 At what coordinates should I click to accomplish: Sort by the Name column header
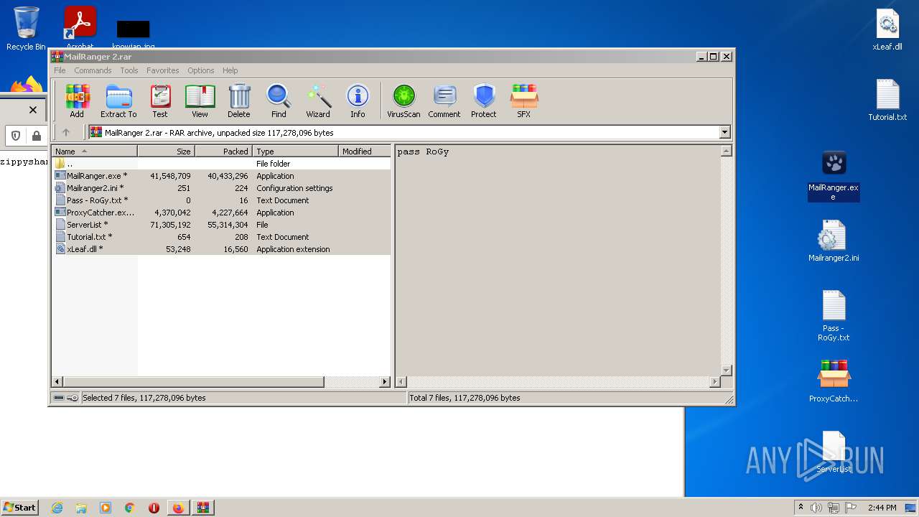(x=94, y=152)
